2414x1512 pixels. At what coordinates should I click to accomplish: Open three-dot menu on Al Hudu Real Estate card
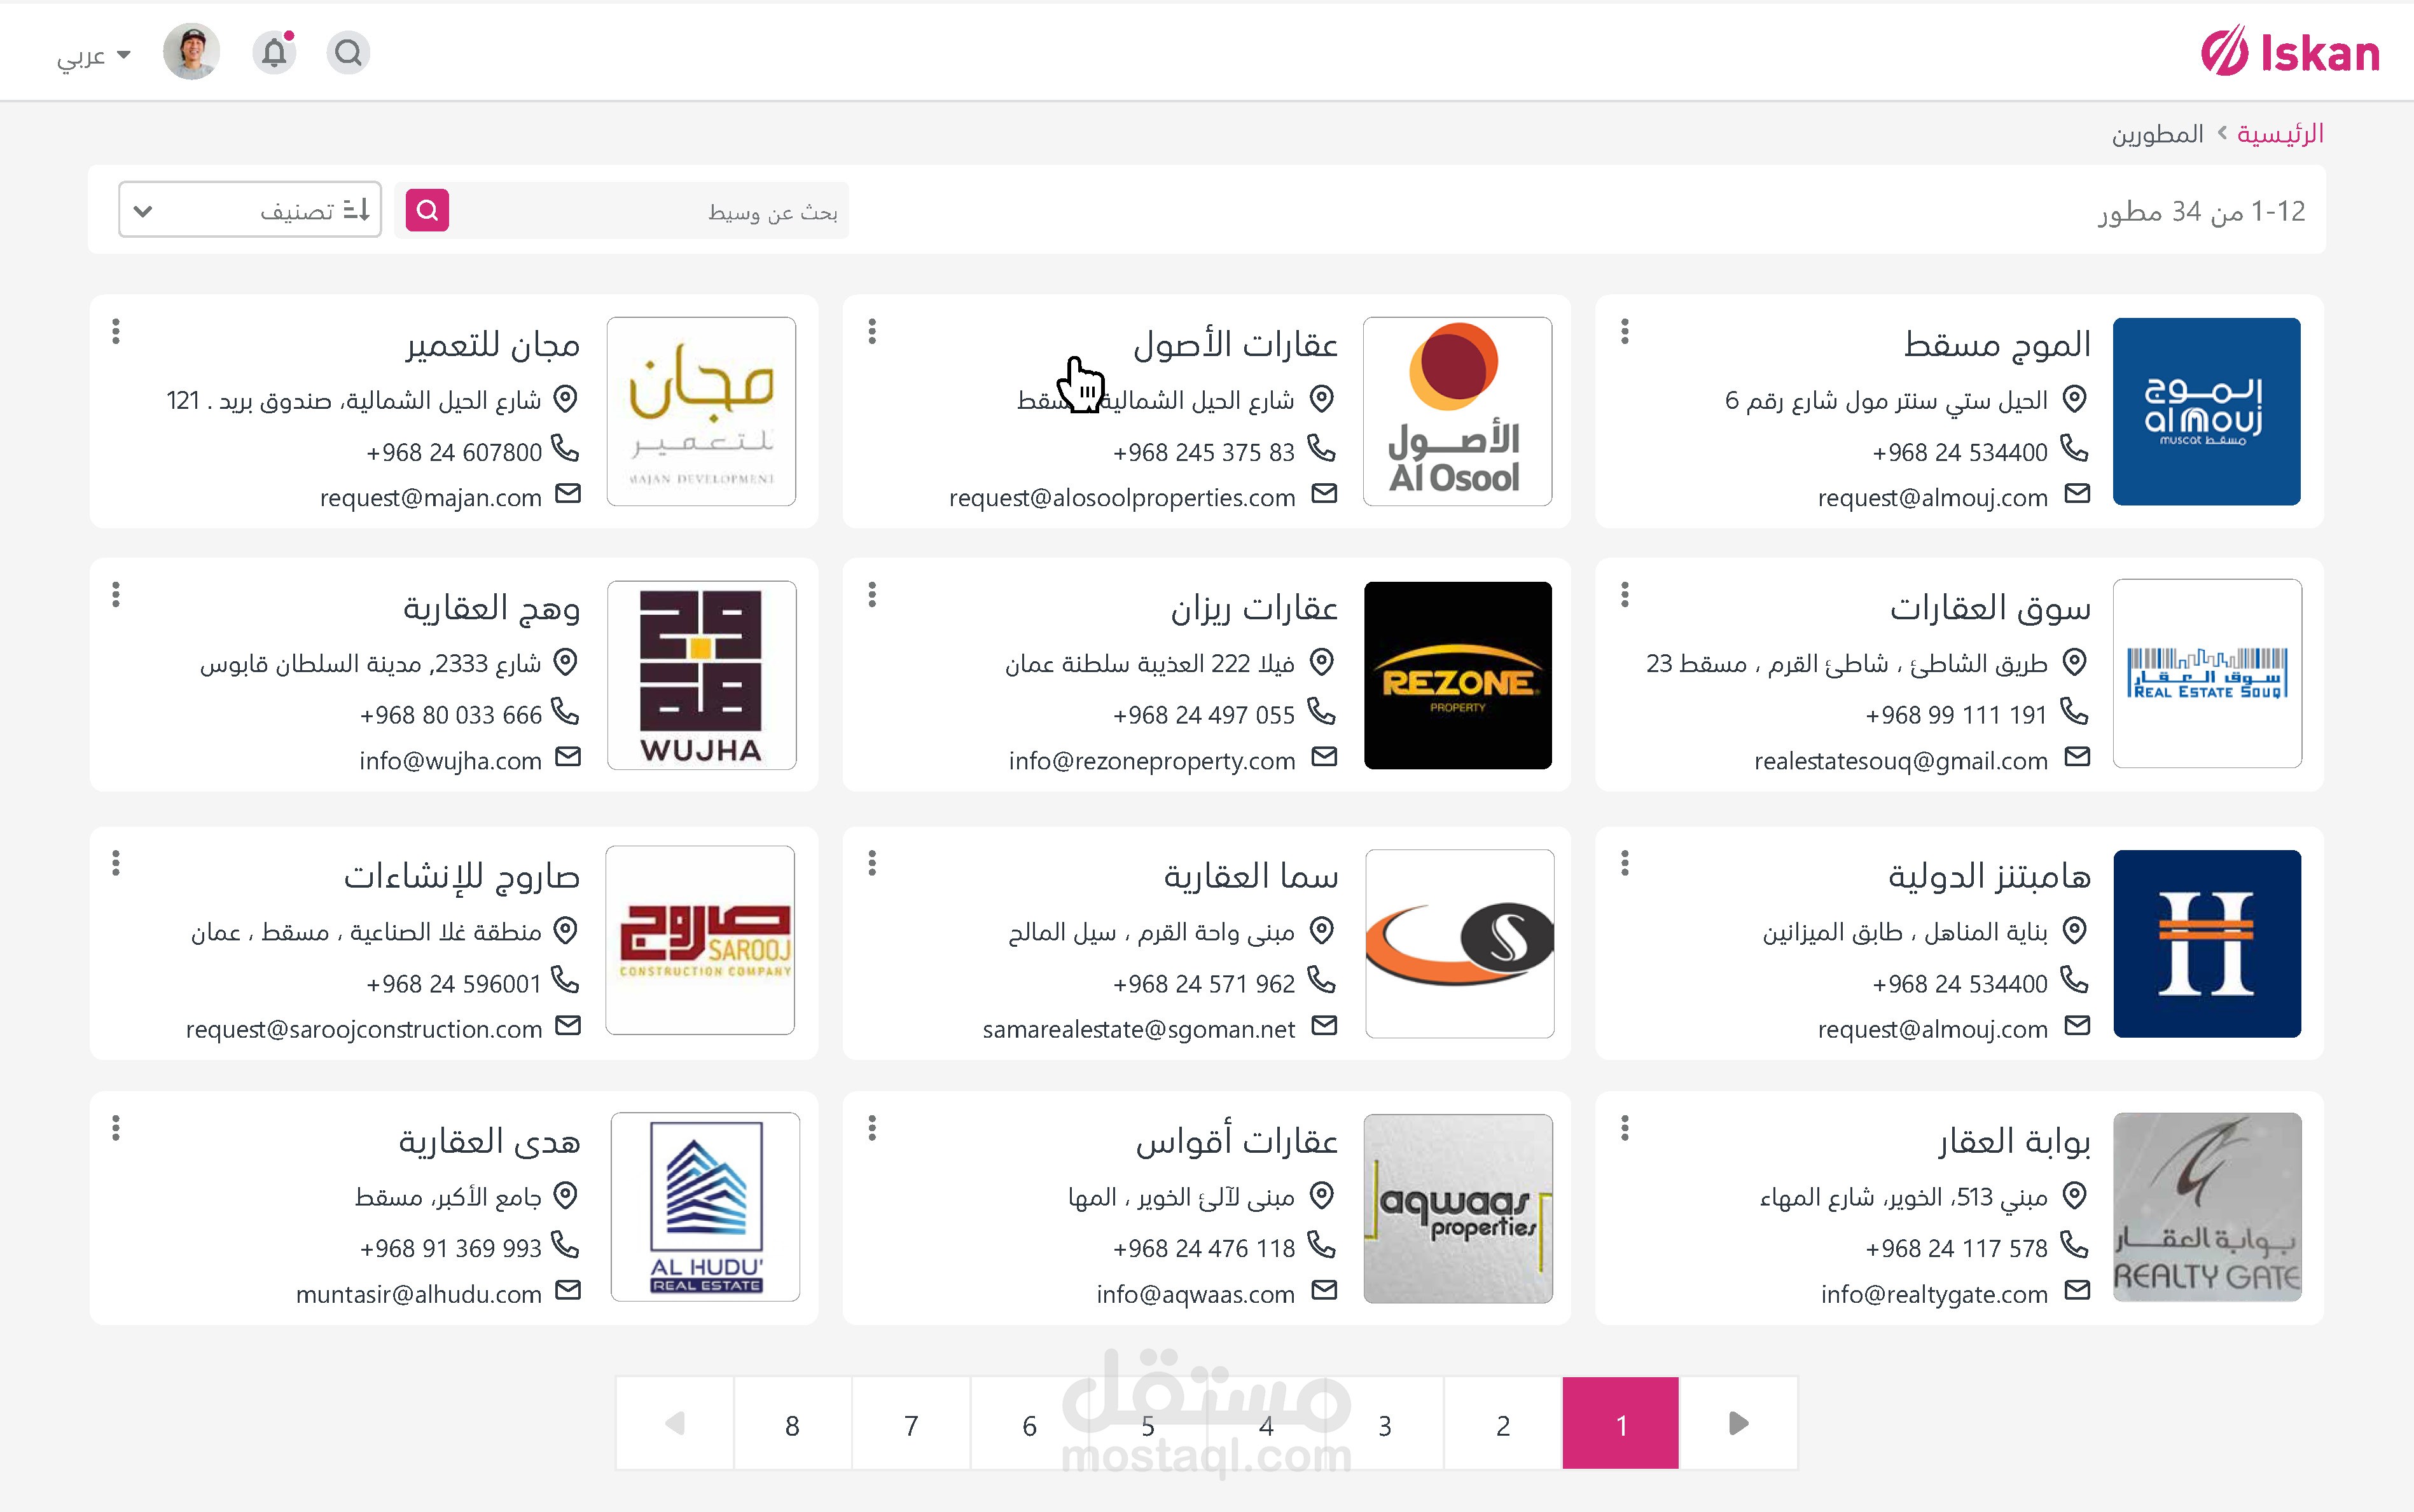[116, 1128]
